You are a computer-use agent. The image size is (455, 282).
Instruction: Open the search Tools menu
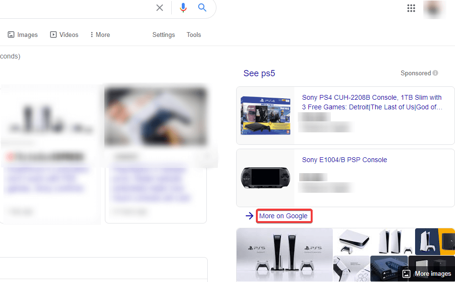click(x=194, y=35)
